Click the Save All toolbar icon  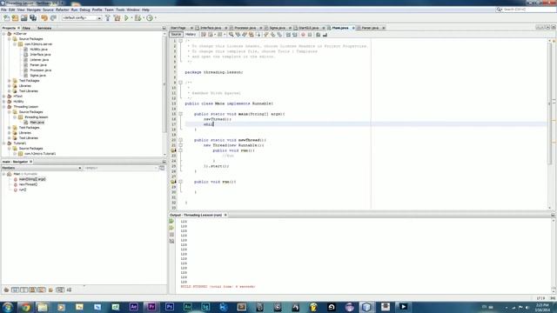(x=33, y=17)
